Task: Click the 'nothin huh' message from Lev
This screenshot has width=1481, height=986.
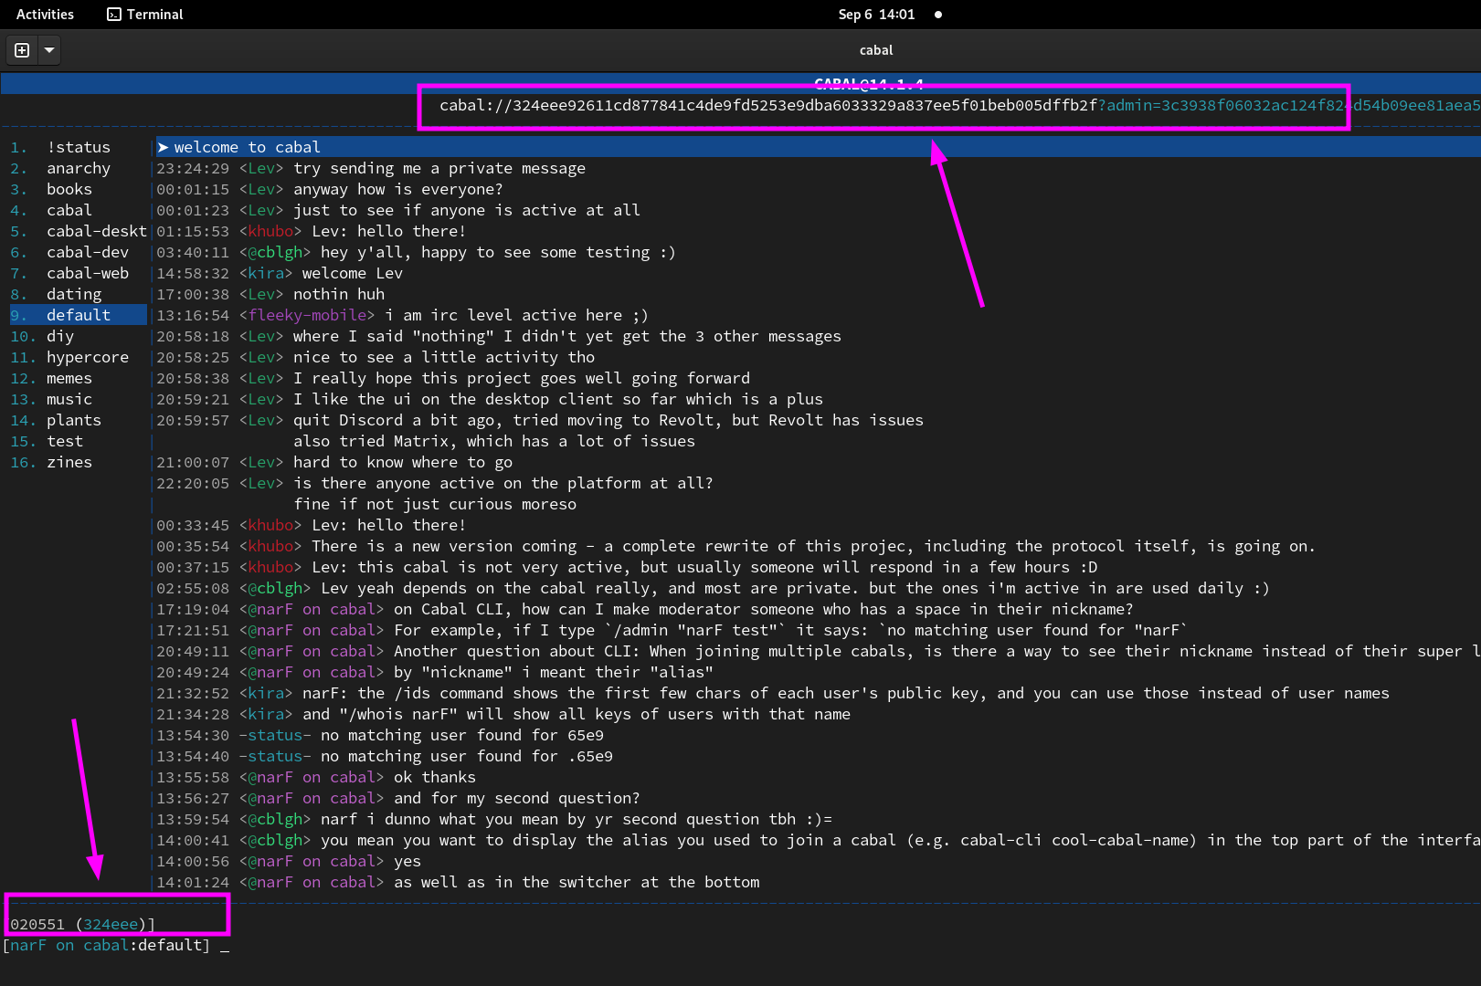Action: click(x=339, y=294)
